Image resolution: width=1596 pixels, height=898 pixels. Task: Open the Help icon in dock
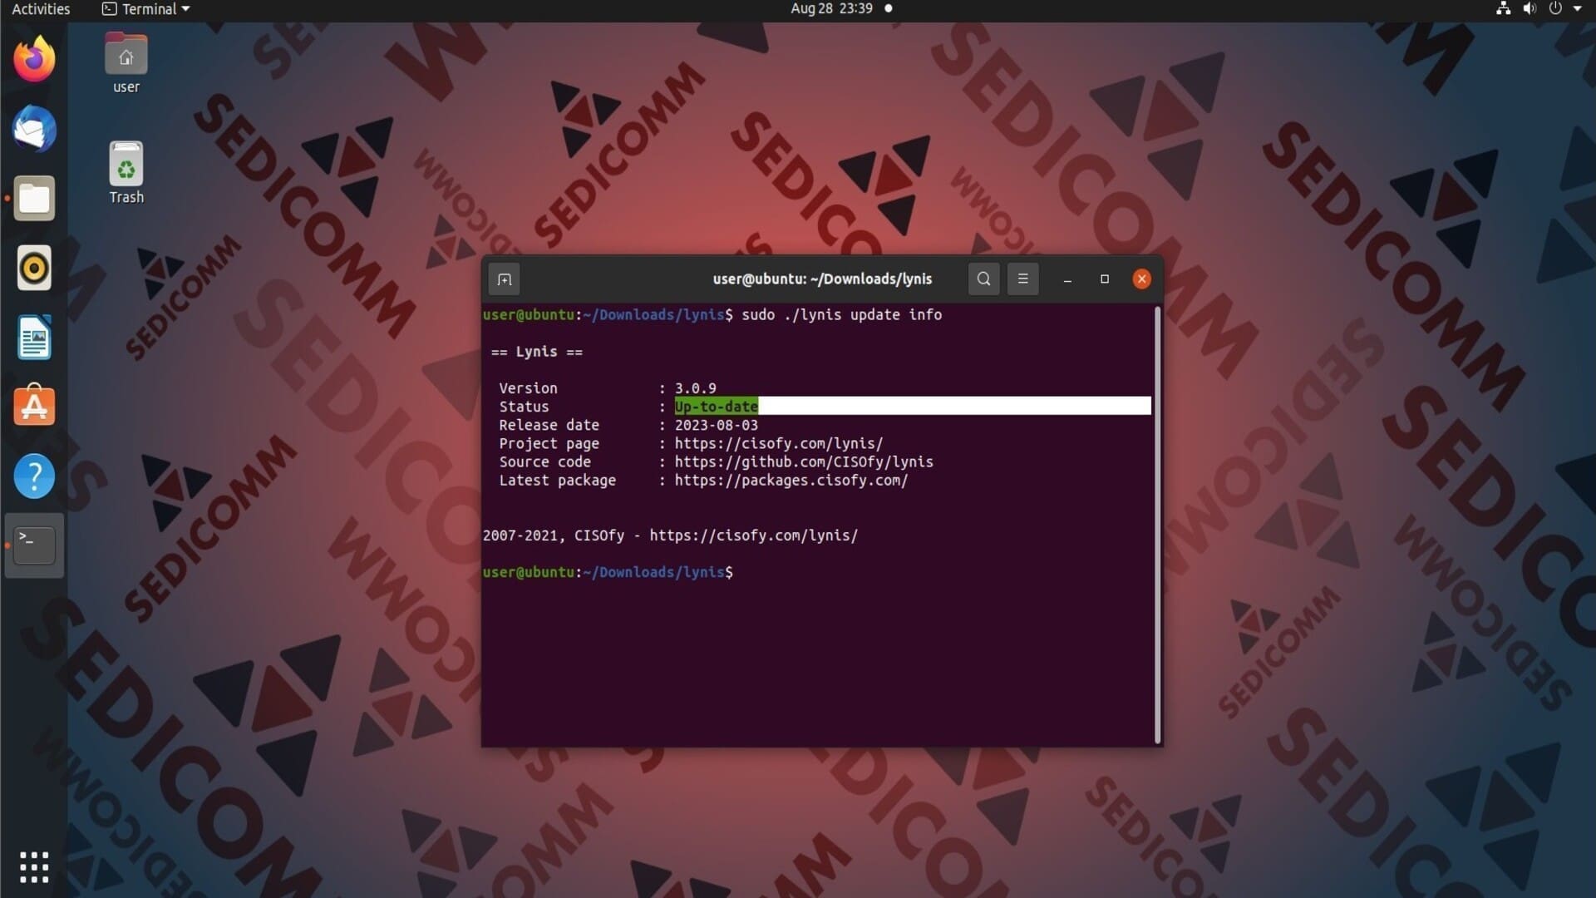[34, 476]
